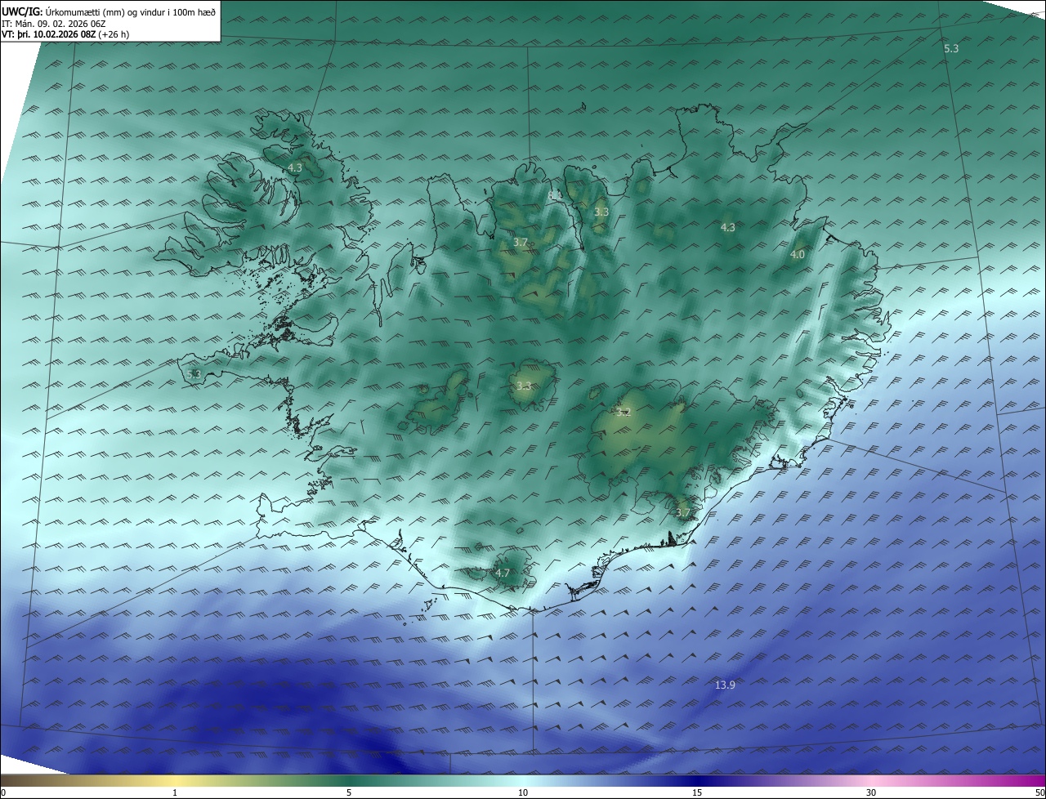Click the 4.0 value in the eastern highlands
This screenshot has height=799, width=1046.
tap(798, 255)
